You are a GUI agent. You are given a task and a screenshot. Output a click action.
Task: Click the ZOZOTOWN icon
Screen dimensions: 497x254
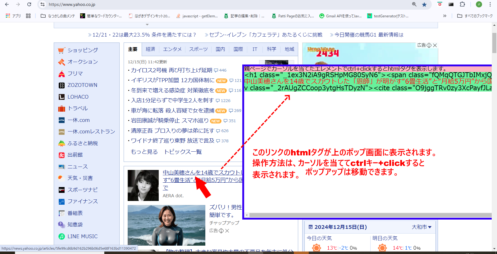tap(62, 85)
